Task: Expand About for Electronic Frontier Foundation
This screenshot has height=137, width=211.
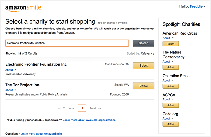Action: [11, 70]
